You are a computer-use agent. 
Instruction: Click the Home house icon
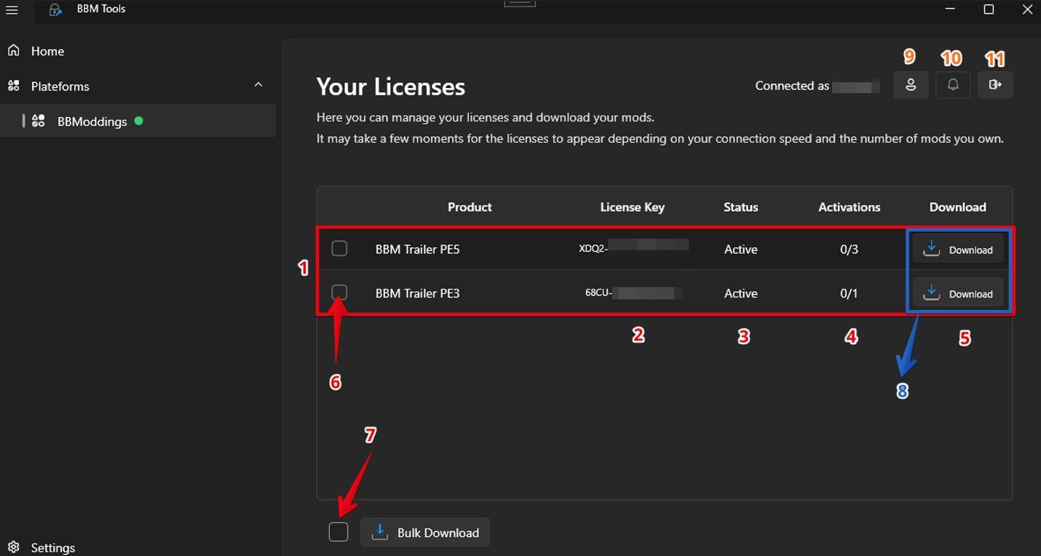pos(13,51)
